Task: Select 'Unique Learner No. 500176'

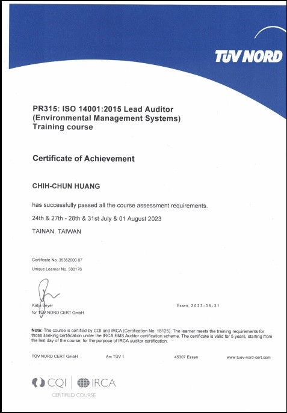Action: point(57,269)
